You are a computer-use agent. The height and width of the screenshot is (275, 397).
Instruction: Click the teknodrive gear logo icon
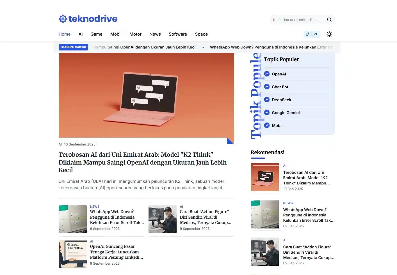63,19
